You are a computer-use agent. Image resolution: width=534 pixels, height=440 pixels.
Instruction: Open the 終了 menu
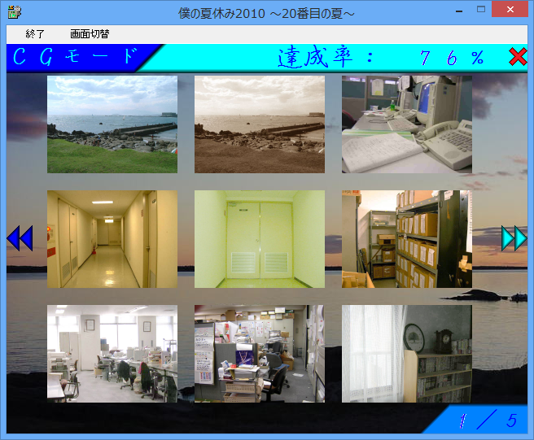coord(35,34)
